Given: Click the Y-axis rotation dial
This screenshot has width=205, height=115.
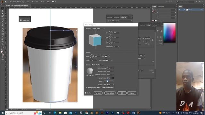Looking at the screenshot, I should [x=111, y=38].
